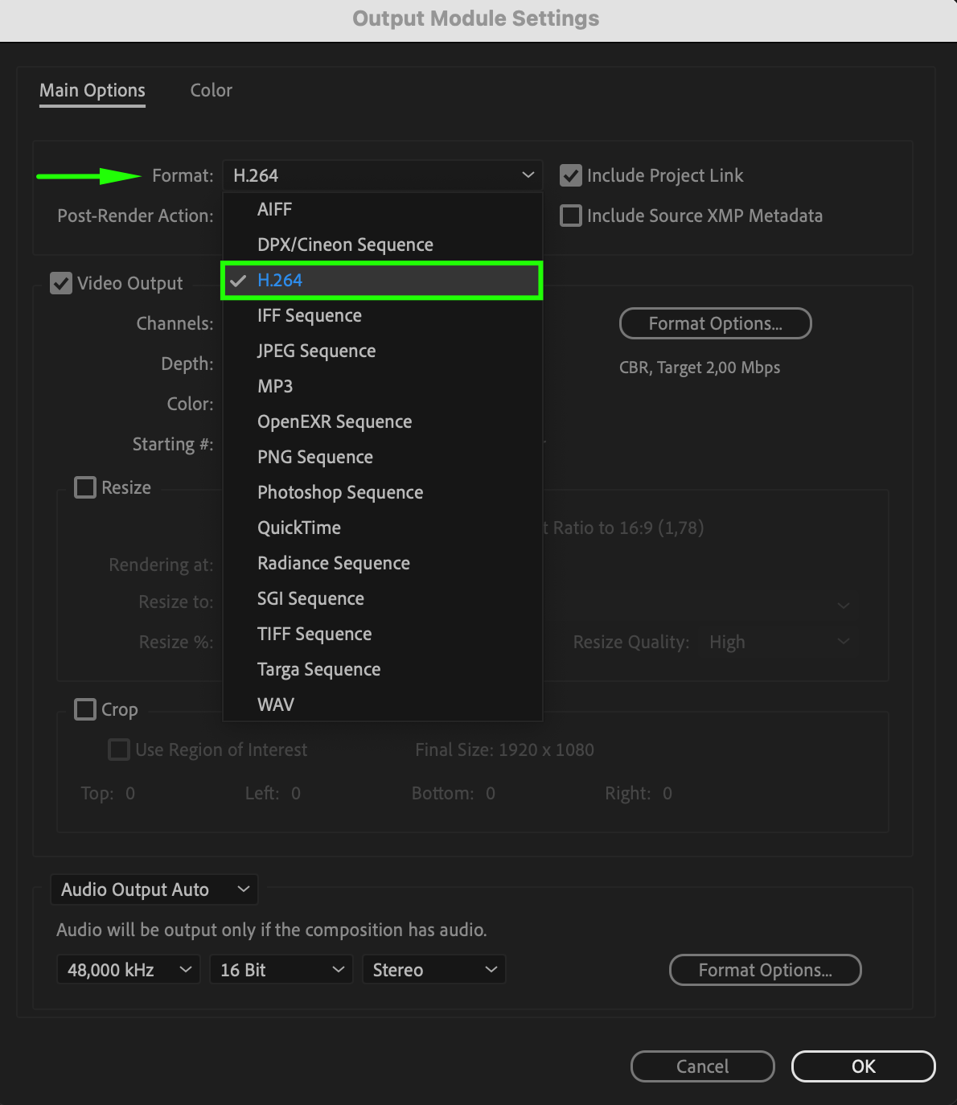Open the Audio Output Auto dropdown
This screenshot has width=957, height=1105.
pyautogui.click(x=154, y=889)
